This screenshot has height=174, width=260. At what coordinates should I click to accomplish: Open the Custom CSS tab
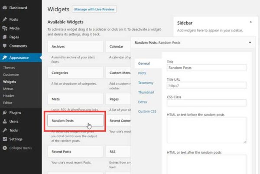tap(147, 111)
